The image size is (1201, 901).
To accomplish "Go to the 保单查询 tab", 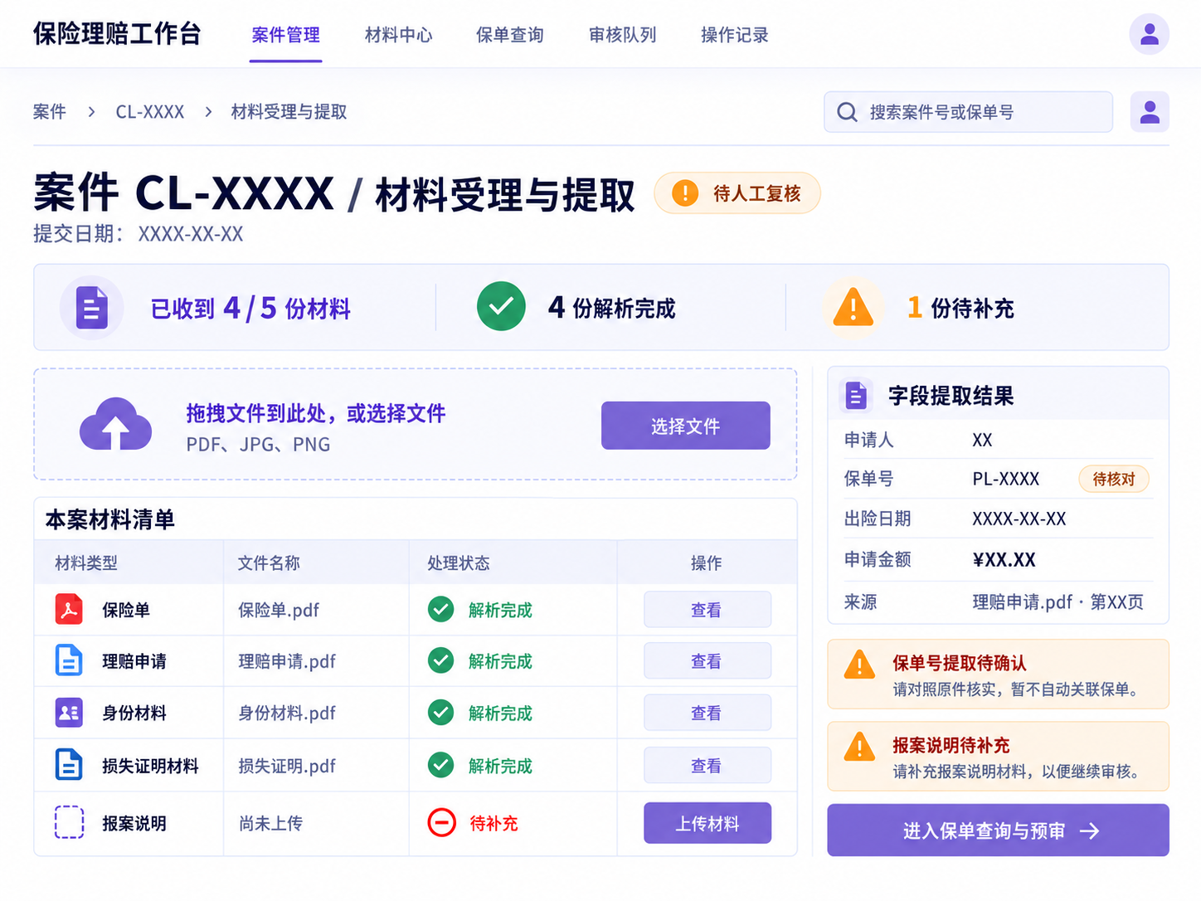I will click(510, 35).
